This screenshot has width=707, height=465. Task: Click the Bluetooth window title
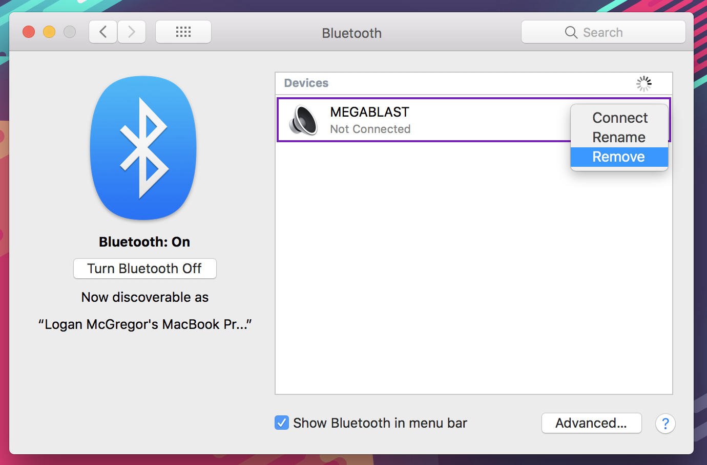click(351, 33)
